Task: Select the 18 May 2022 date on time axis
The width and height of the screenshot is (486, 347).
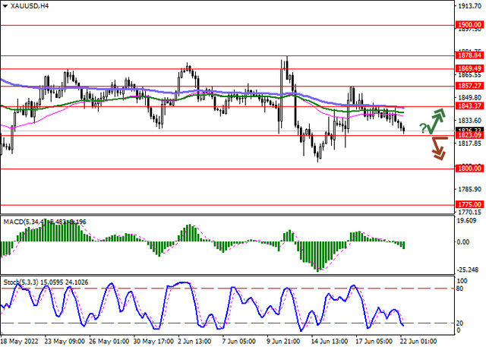Action: pos(20,342)
